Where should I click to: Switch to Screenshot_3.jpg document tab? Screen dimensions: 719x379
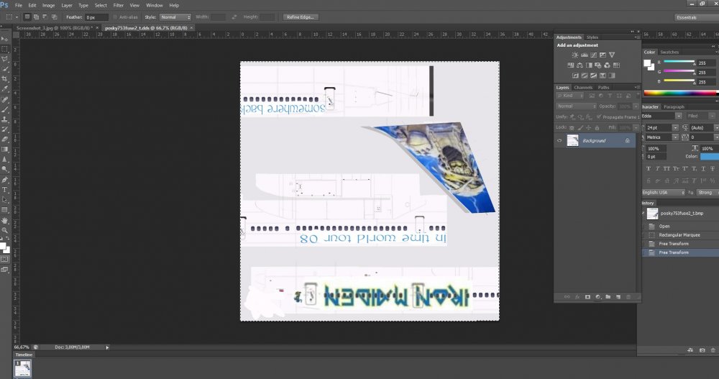54,28
